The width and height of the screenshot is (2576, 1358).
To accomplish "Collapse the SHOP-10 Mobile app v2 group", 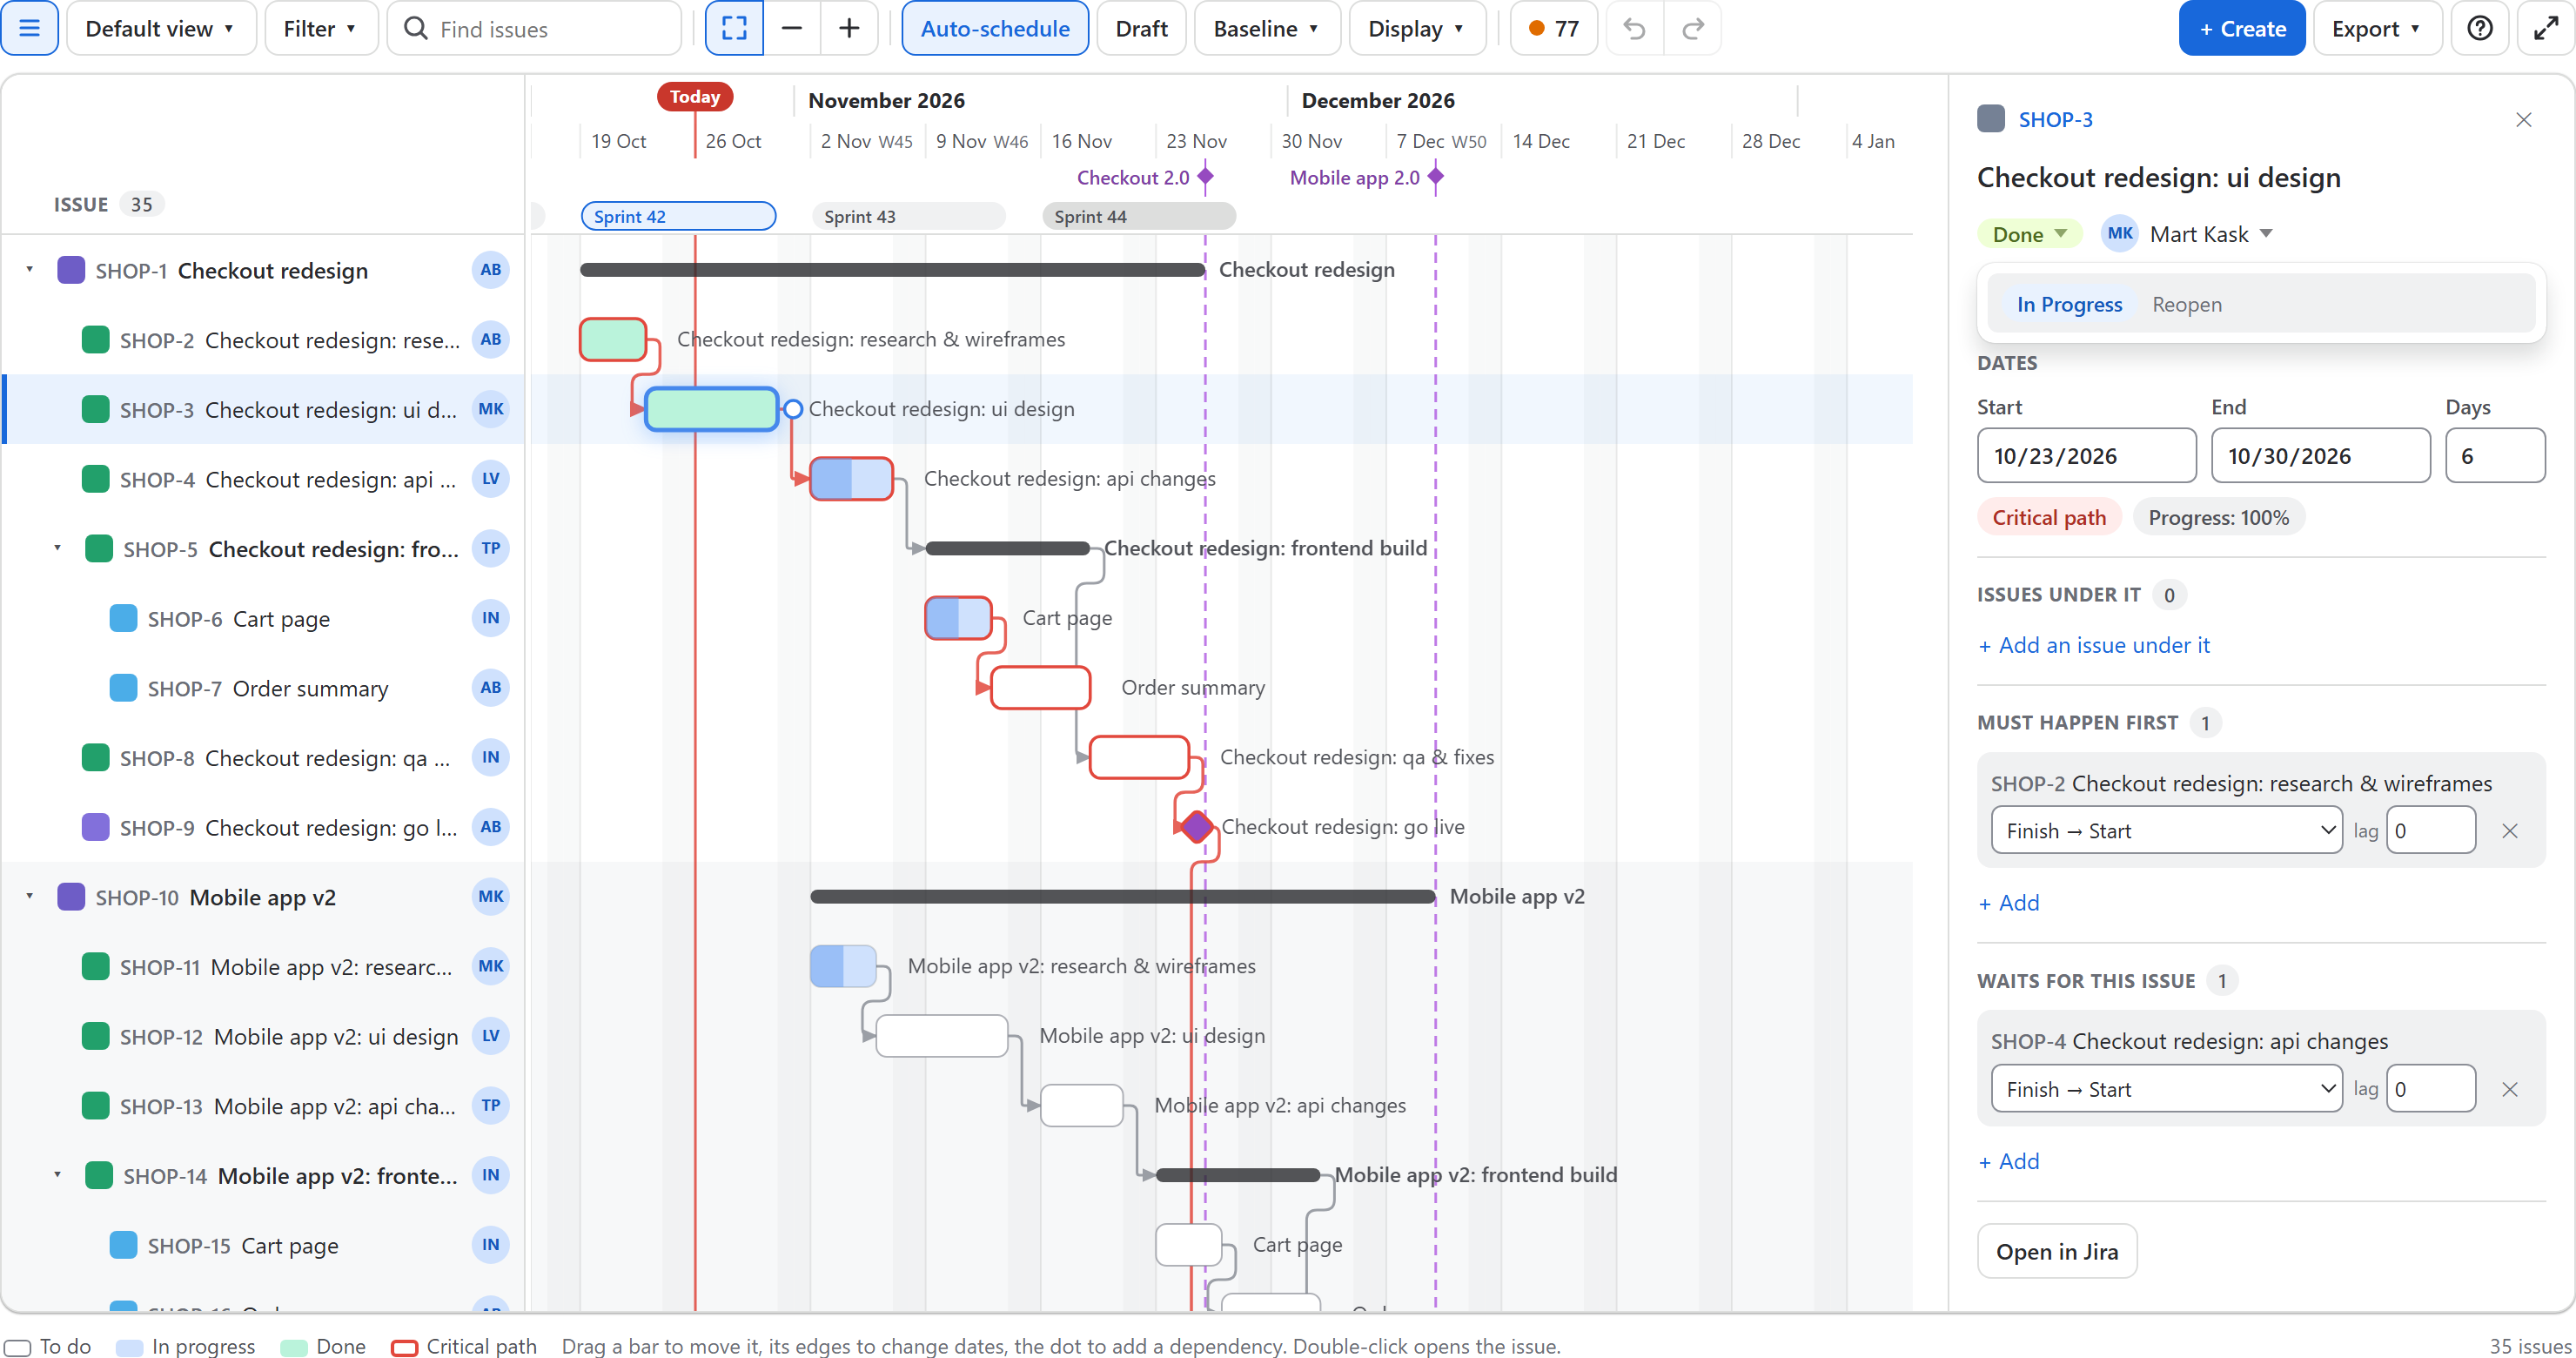I will pos(30,897).
